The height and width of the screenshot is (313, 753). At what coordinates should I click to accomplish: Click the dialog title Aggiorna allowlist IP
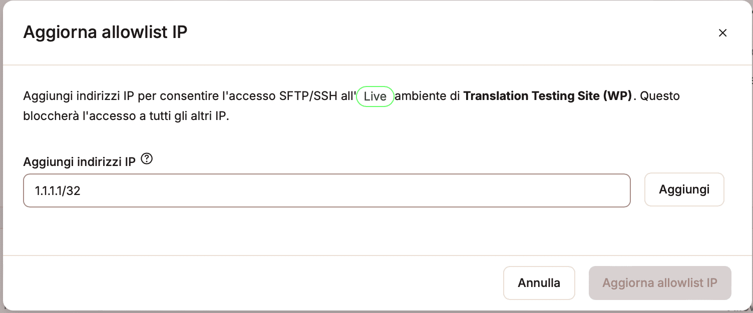tap(105, 32)
